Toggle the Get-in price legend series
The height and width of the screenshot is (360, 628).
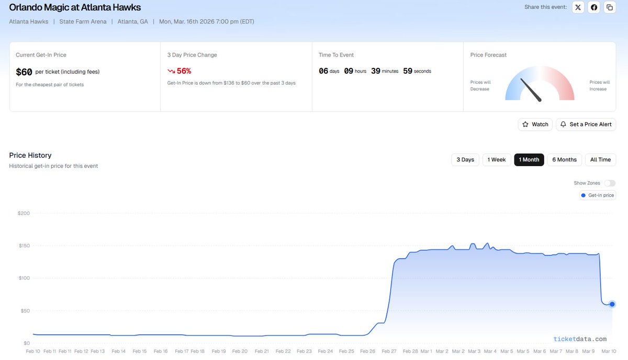[x=597, y=195]
